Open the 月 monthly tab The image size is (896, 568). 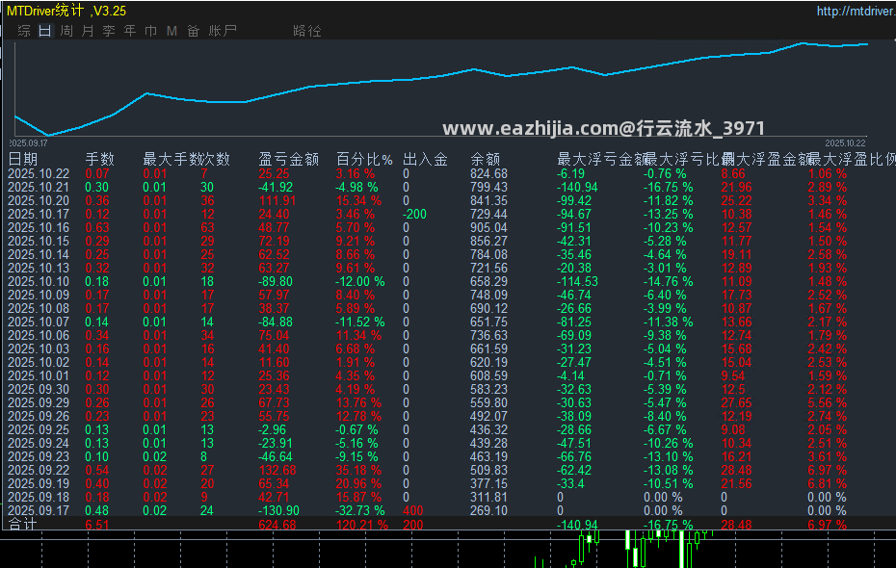[88, 31]
